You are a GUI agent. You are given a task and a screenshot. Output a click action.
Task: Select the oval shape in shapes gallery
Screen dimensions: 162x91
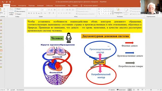pos(108,9)
